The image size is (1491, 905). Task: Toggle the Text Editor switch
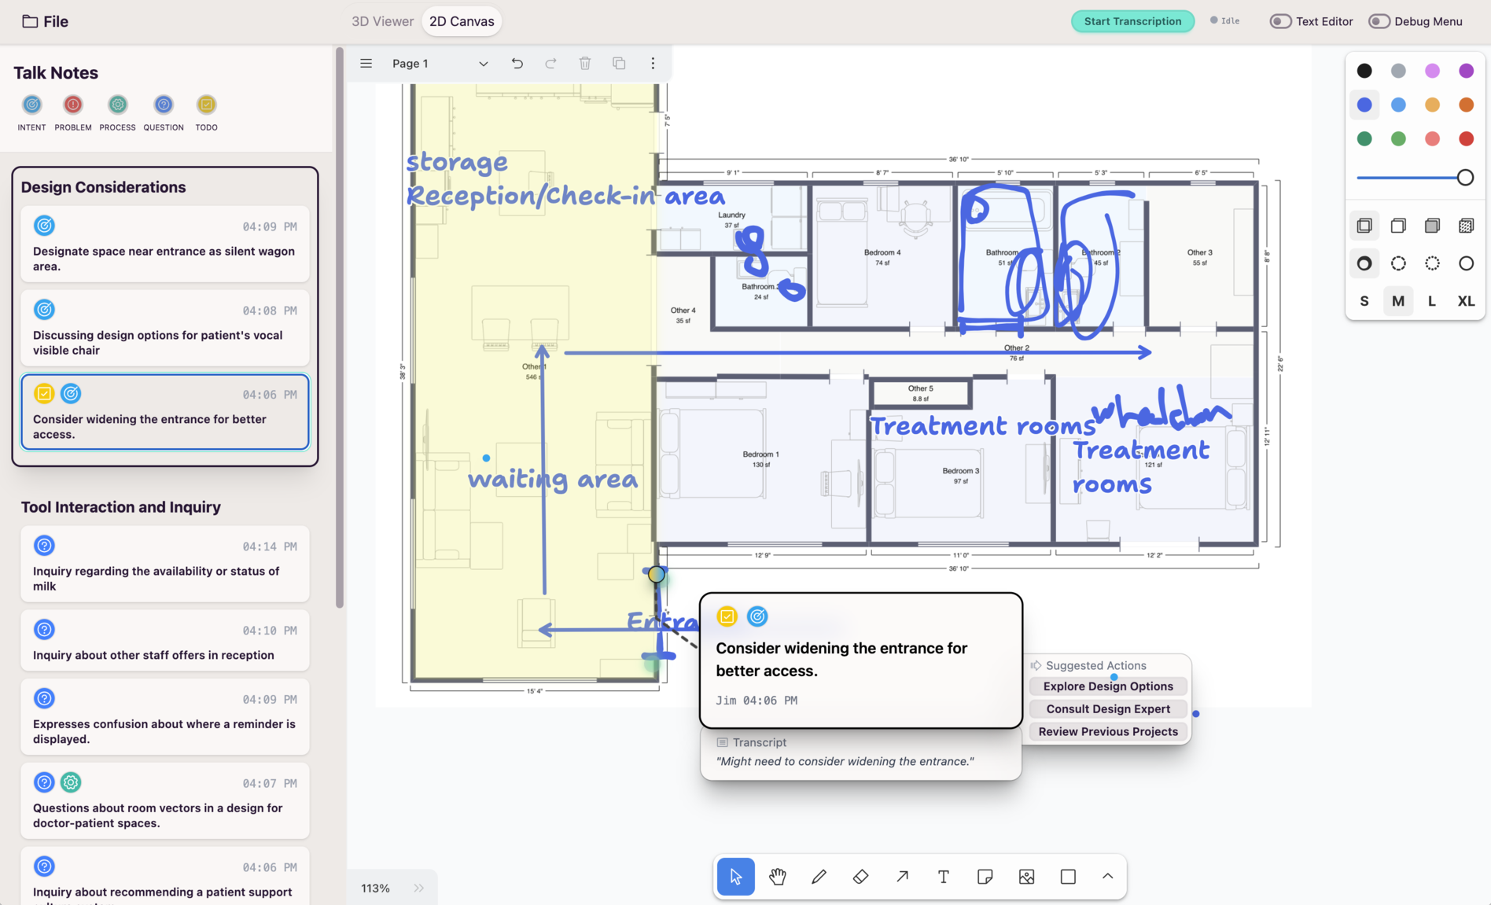click(1280, 21)
